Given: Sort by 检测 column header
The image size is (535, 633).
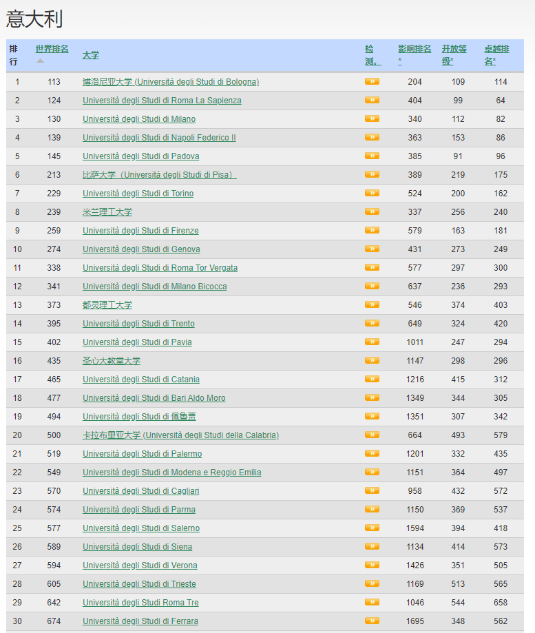Looking at the screenshot, I should pos(373,55).
